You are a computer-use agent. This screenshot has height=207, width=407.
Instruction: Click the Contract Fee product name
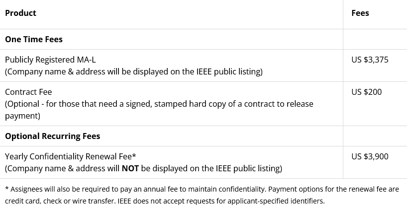tap(28, 92)
